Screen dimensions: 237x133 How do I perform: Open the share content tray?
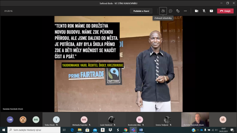pyautogui.click(x=211, y=11)
